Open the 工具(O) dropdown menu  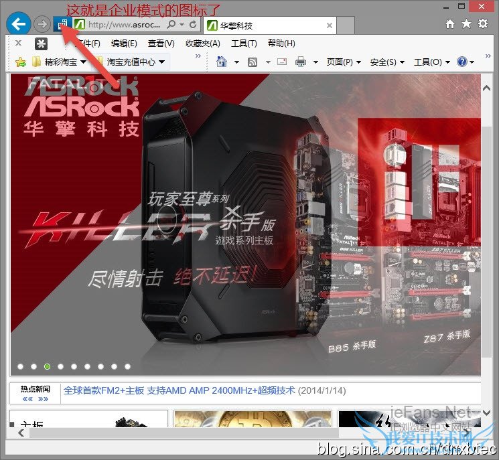coord(432,62)
